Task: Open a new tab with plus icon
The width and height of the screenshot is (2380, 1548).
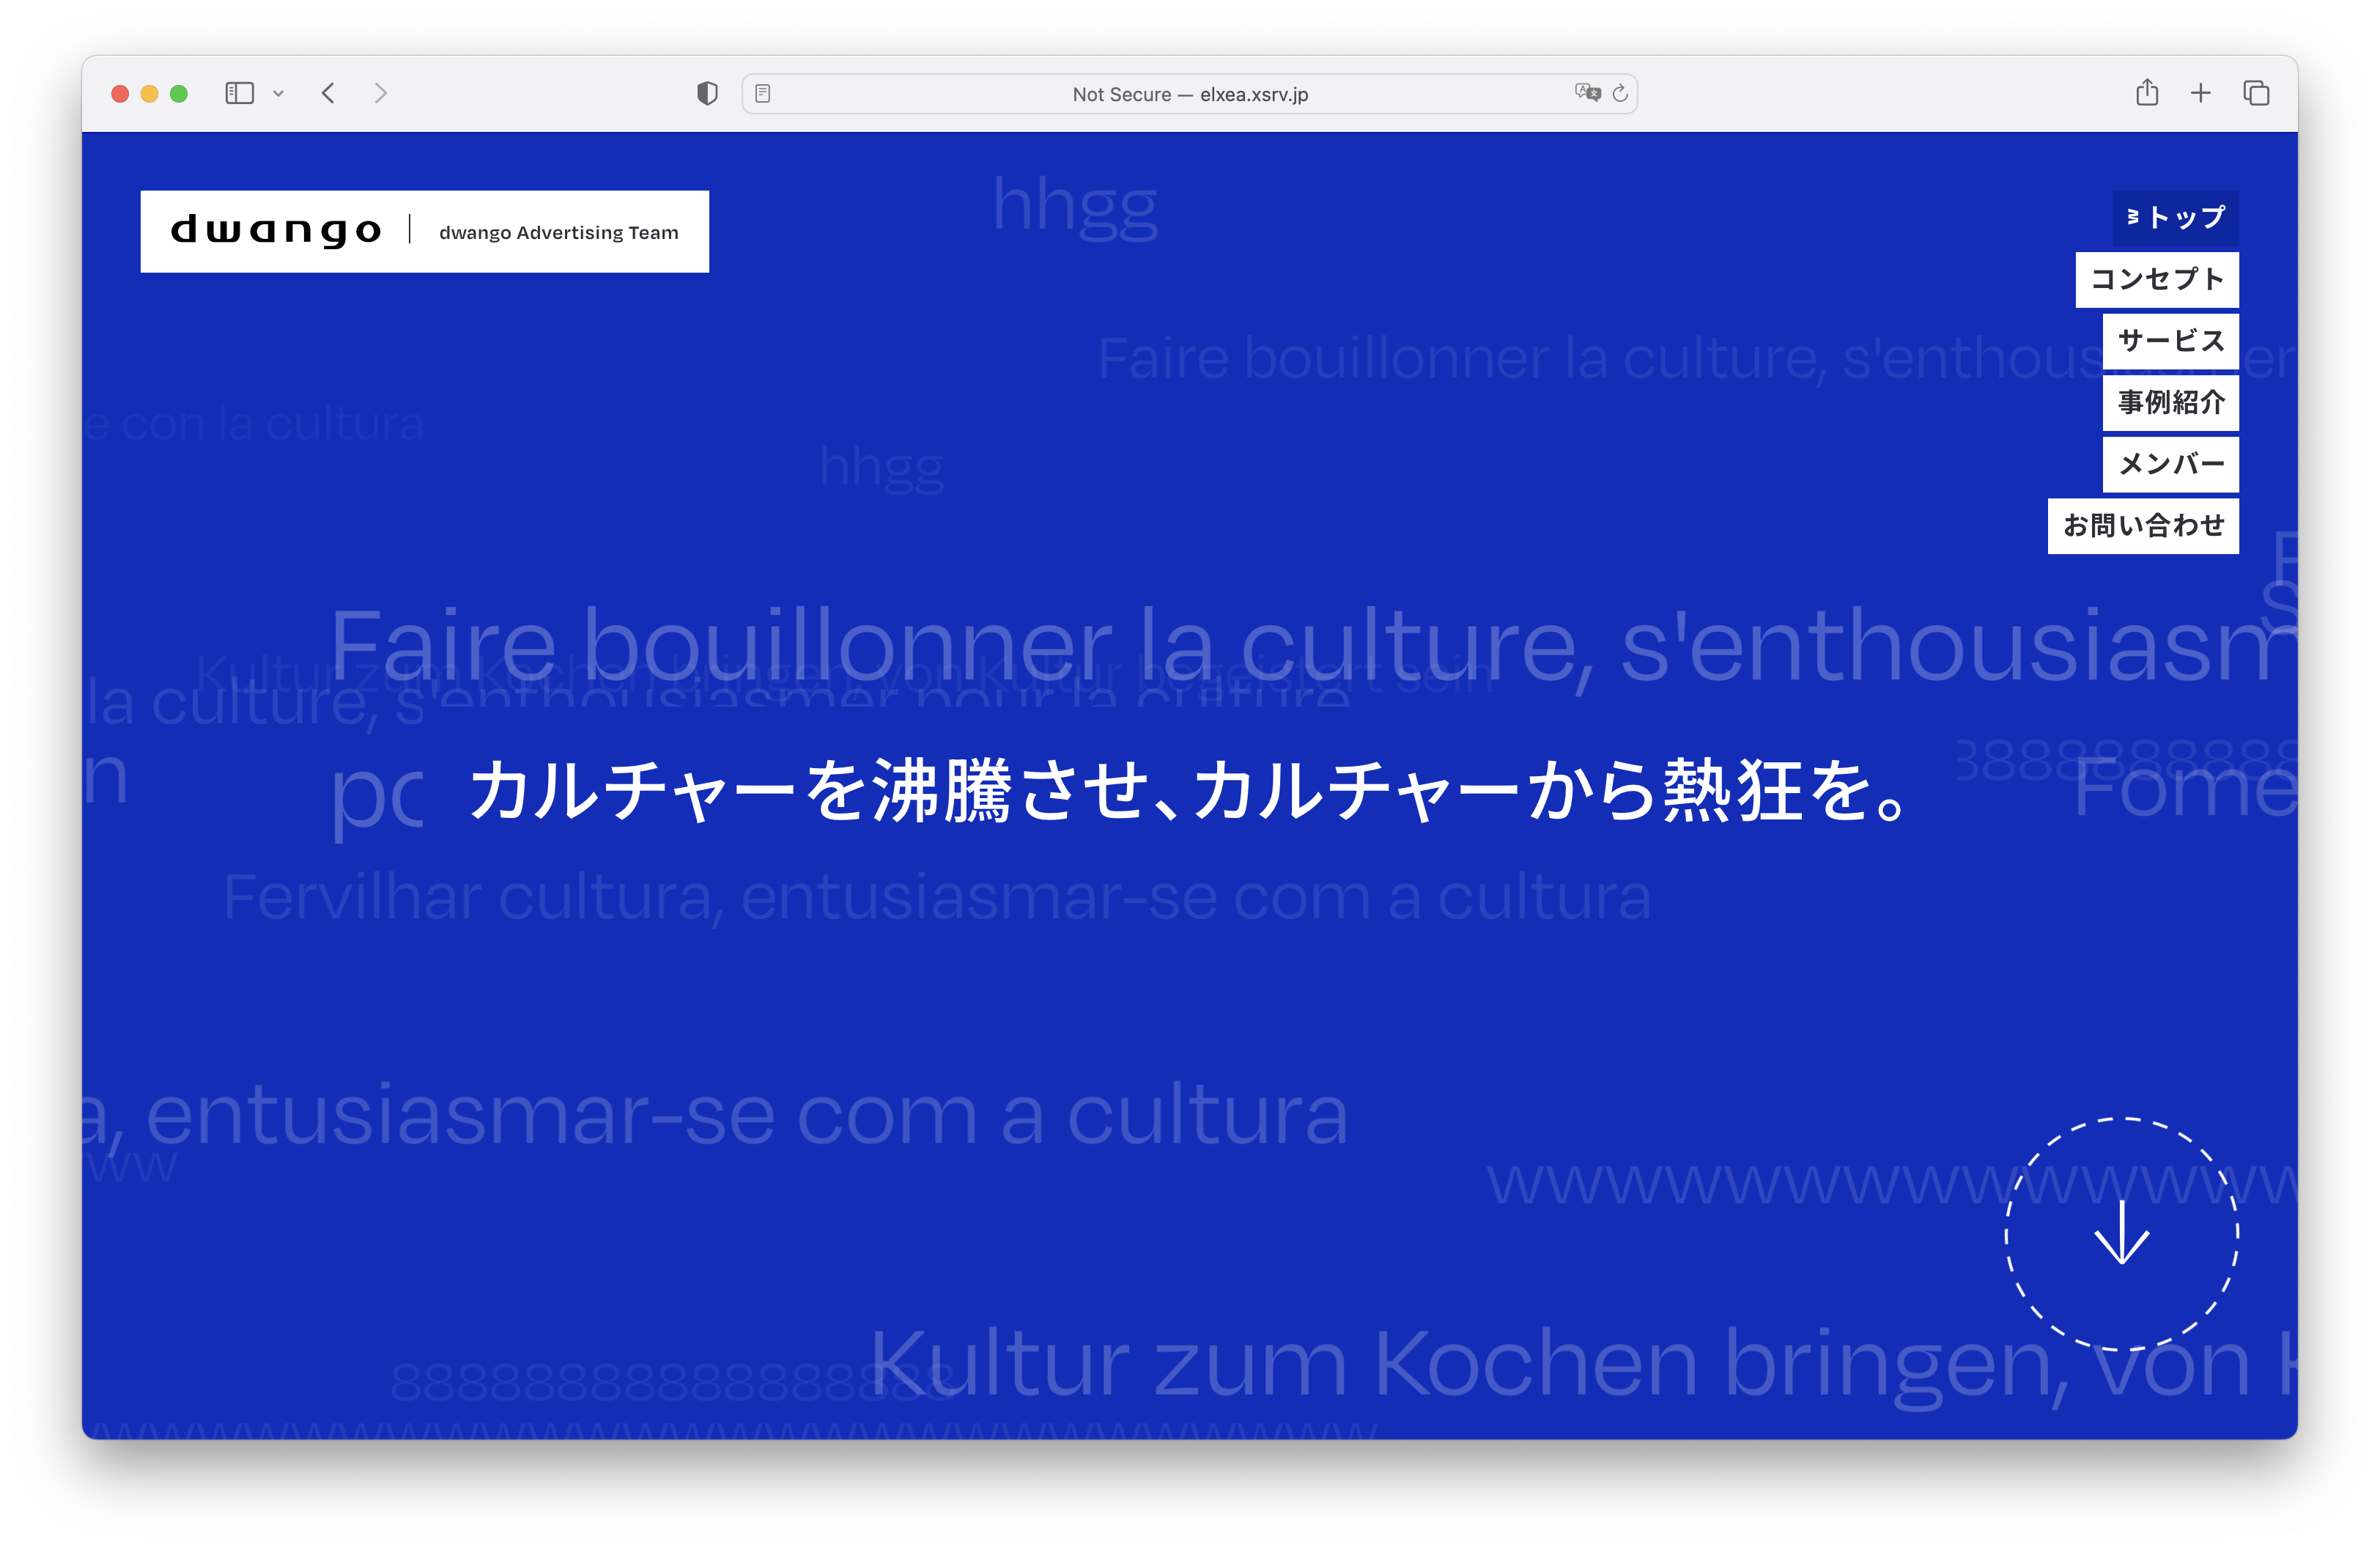Action: point(2200,94)
